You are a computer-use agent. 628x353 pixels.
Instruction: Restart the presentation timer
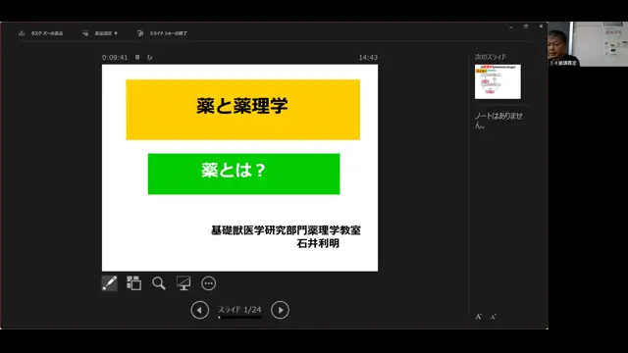point(149,57)
